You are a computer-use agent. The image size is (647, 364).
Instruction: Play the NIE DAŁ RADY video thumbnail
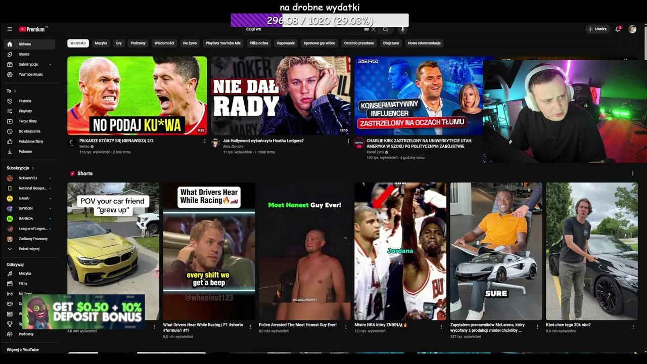281,96
